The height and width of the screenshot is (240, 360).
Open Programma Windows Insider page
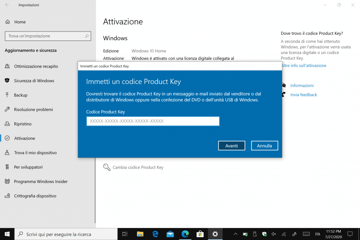[x=40, y=182]
